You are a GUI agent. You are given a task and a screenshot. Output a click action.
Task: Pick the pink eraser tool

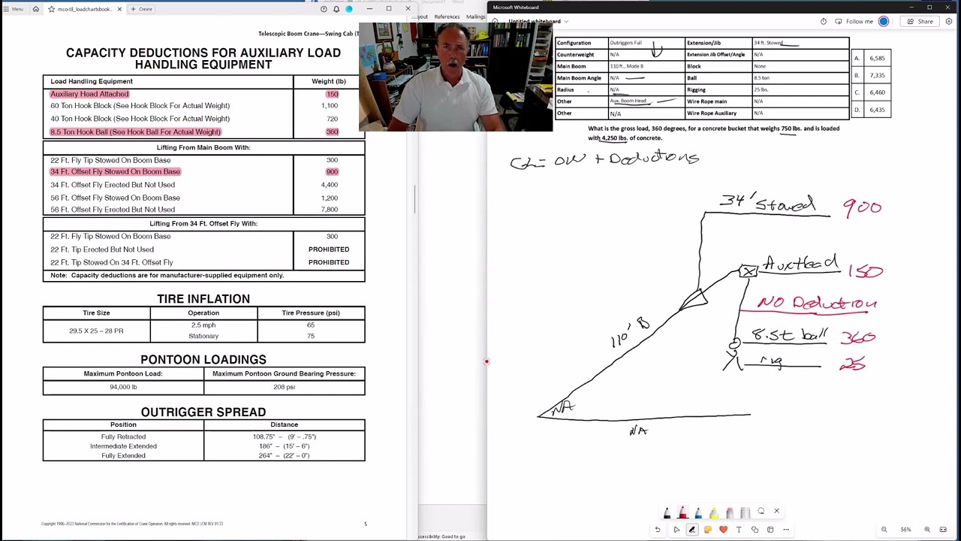click(x=729, y=512)
